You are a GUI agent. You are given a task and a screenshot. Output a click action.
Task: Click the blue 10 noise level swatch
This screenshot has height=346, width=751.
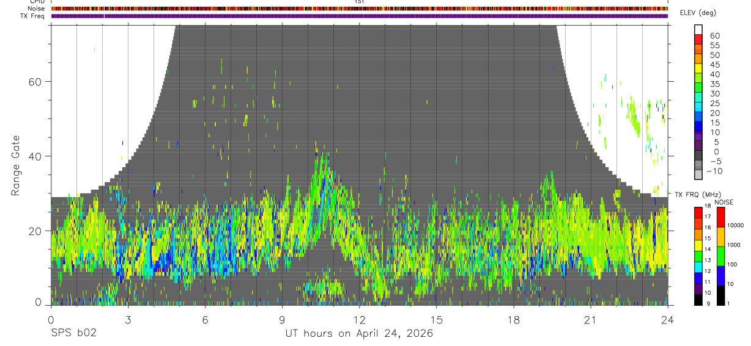coord(720,276)
